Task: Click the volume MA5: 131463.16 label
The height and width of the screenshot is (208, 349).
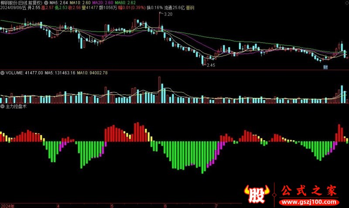Action: click(60, 73)
